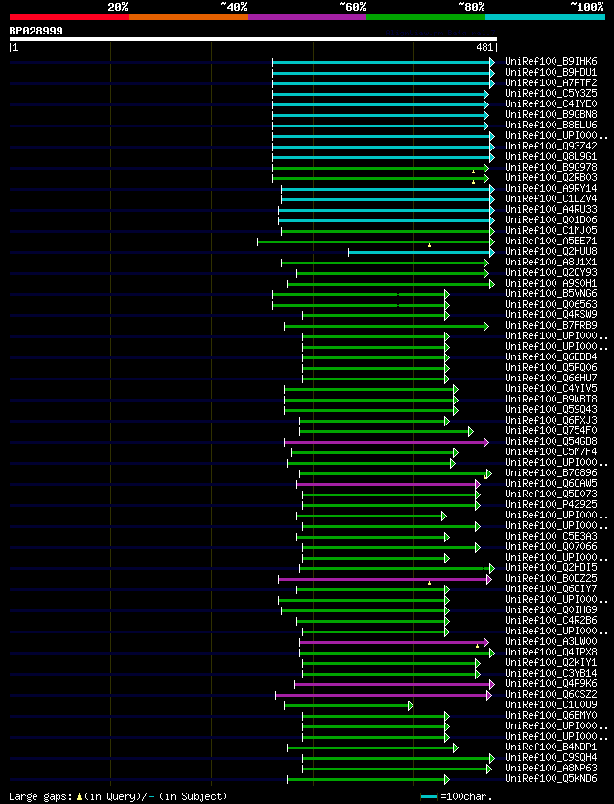Click the BP028999 query name
Image resolution: width=614 pixels, height=804 pixels.
click(x=35, y=31)
